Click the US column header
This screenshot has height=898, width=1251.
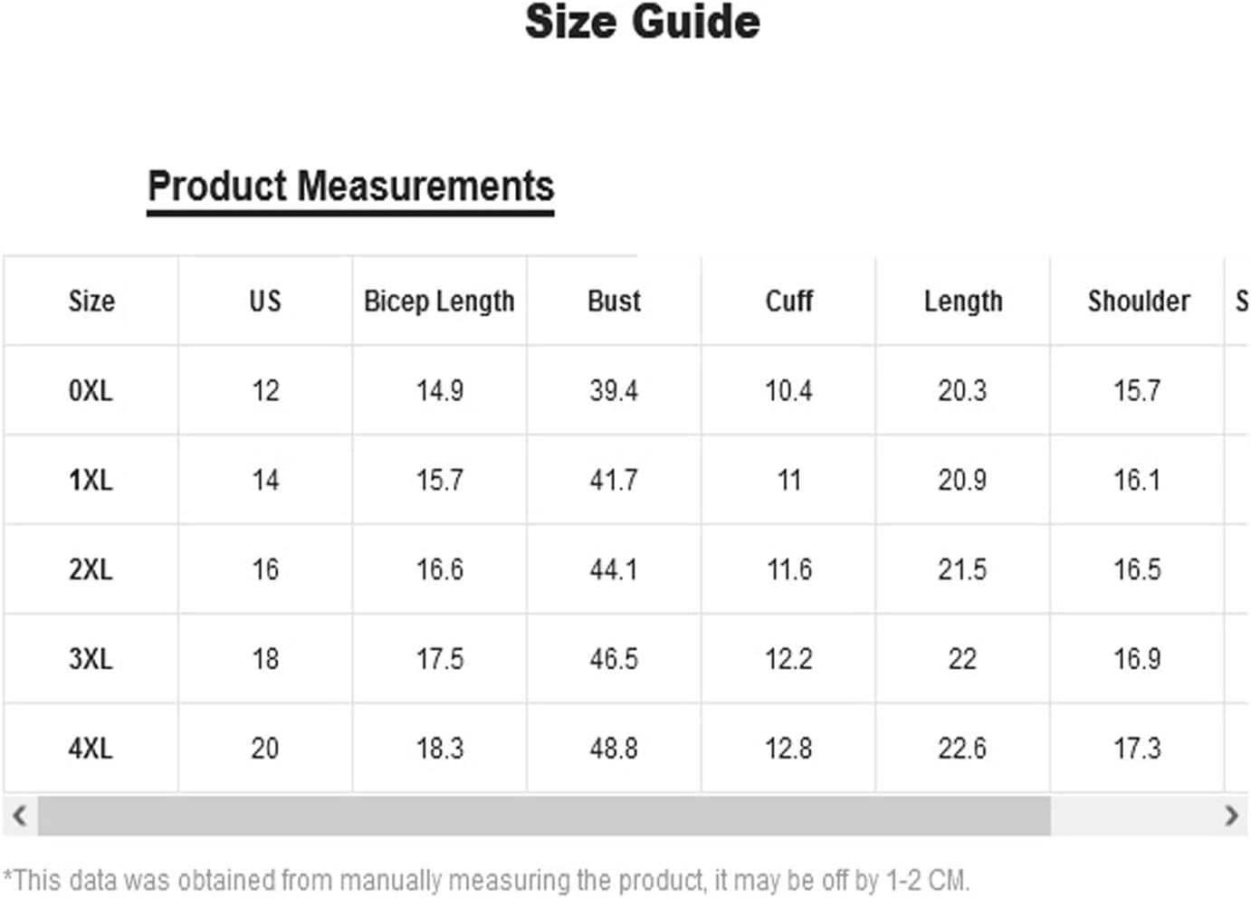[265, 301]
